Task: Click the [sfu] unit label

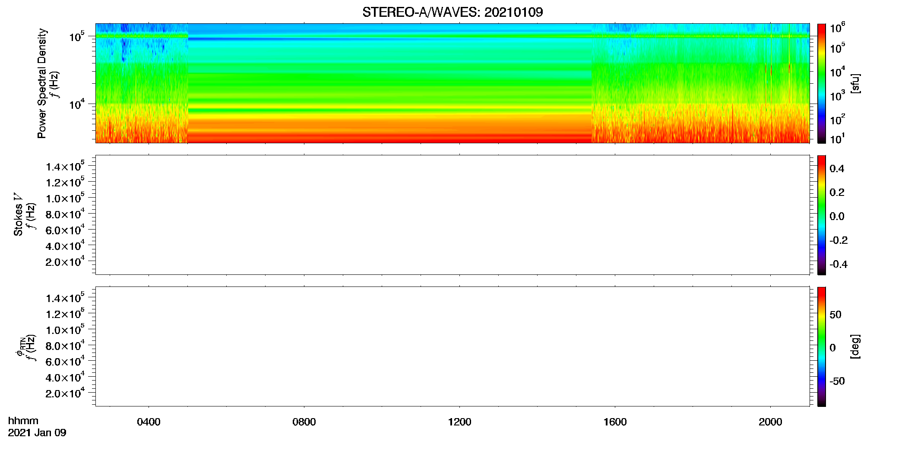Action: [855, 83]
